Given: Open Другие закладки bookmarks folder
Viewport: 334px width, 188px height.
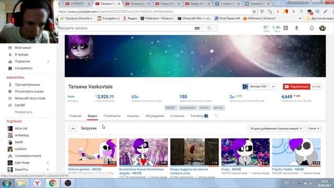Looking at the screenshot, I should 320,18.
